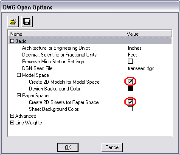
Task: Change Architectural or Engineering Units value Inches
Action: (135, 48)
